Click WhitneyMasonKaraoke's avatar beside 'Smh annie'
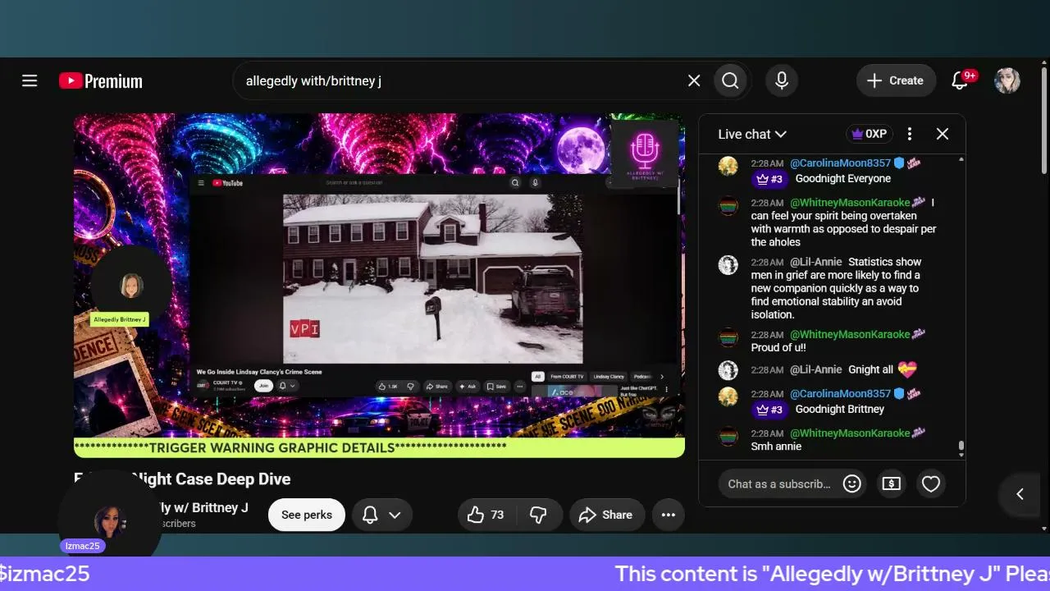Screen dimensions: 1050x591 pos(728,435)
